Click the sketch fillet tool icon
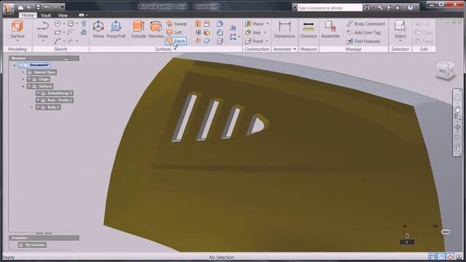 click(x=71, y=32)
